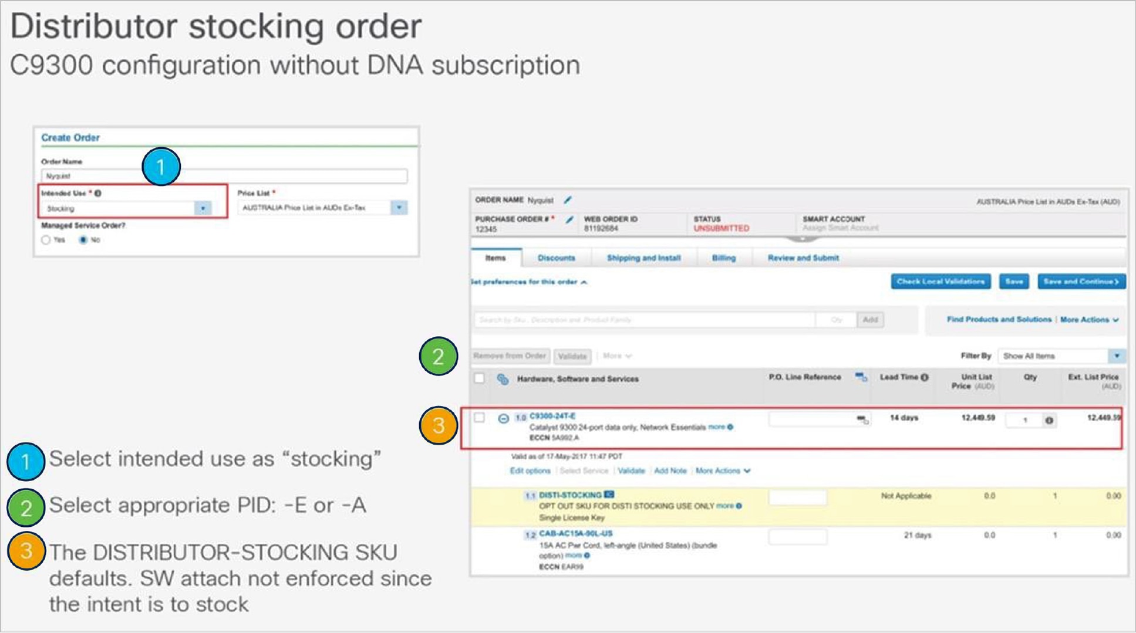This screenshot has height=633, width=1136.
Task: Click the P.O. Line Reference column header icon
Action: pos(861,377)
